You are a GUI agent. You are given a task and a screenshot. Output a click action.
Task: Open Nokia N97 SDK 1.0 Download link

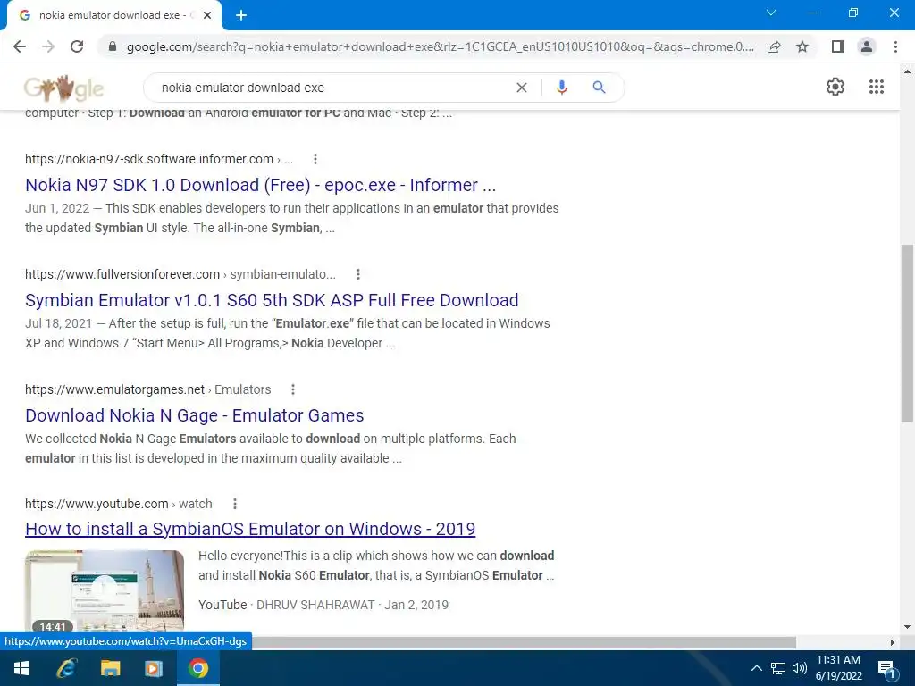click(260, 185)
